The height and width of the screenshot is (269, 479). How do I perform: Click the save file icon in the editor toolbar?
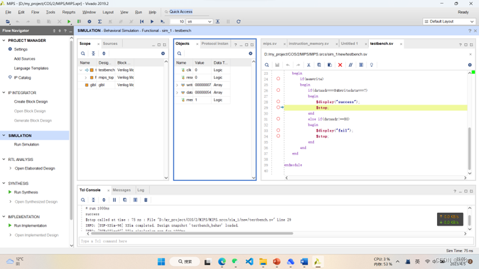pyautogui.click(x=278, y=65)
